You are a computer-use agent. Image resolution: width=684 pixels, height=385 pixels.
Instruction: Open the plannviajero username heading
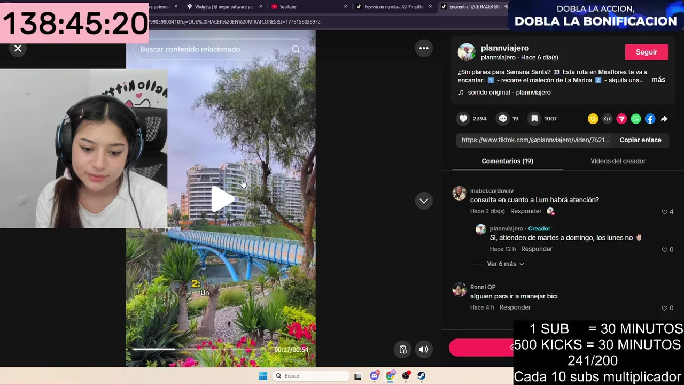pos(504,48)
